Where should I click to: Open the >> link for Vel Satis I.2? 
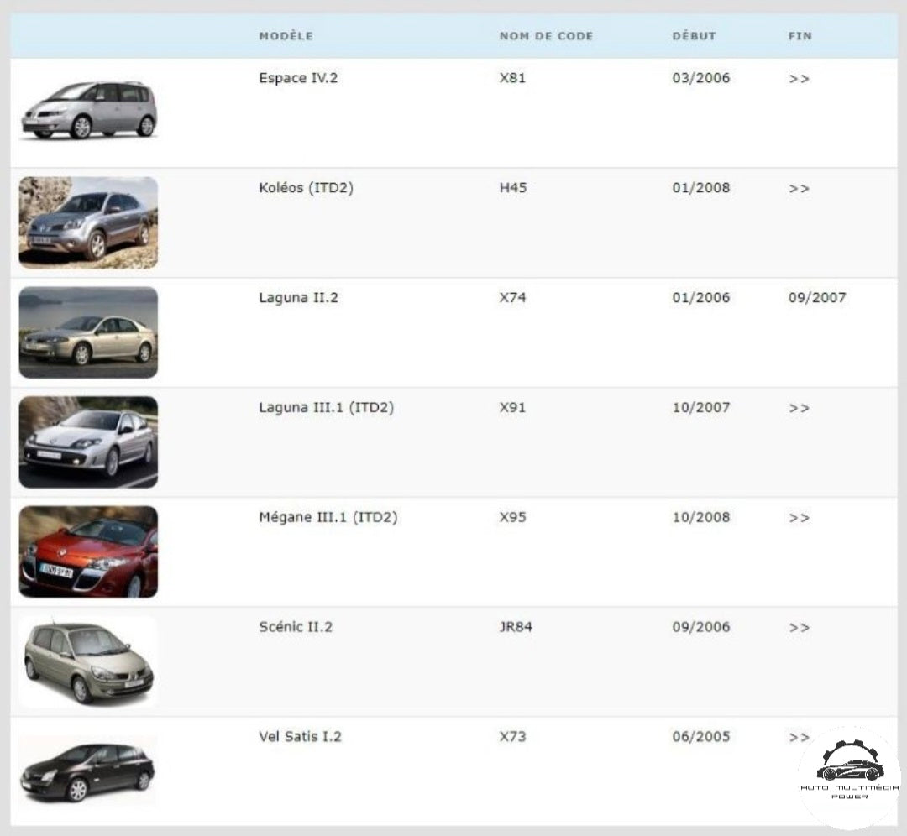(797, 737)
